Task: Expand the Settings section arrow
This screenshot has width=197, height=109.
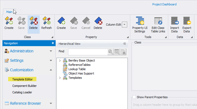Action: point(51,60)
